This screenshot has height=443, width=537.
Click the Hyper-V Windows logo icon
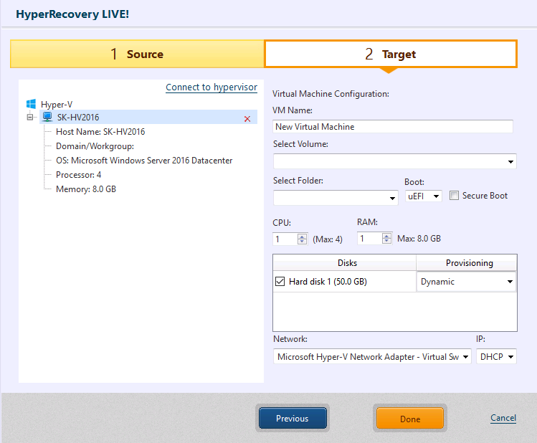(31, 104)
